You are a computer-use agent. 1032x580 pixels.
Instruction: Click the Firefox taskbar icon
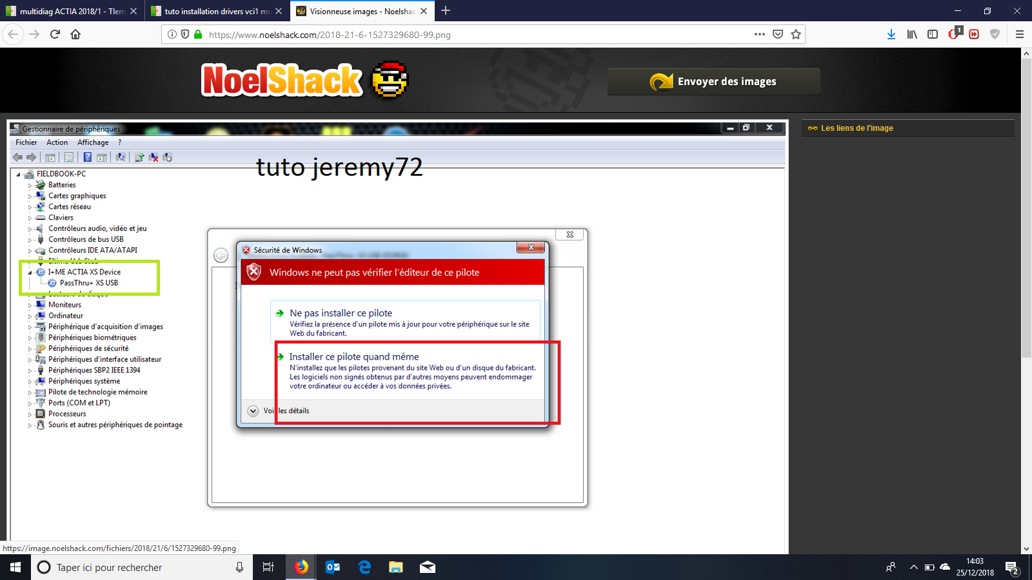301,567
